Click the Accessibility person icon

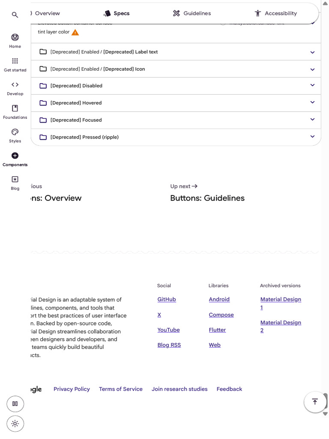pyautogui.click(x=257, y=13)
